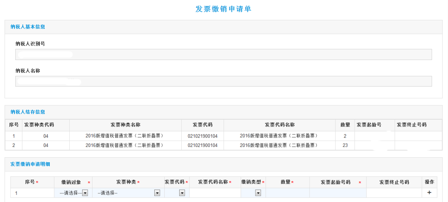This screenshot has height=202, width=448.
Task: Click quantity cell showing 23
Action: 345,145
